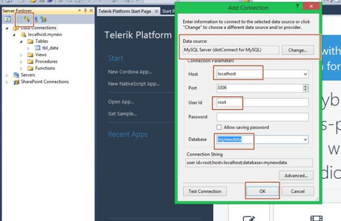The width and height of the screenshot is (341, 221).
Task: Click the Servers node icon
Action: (16, 75)
